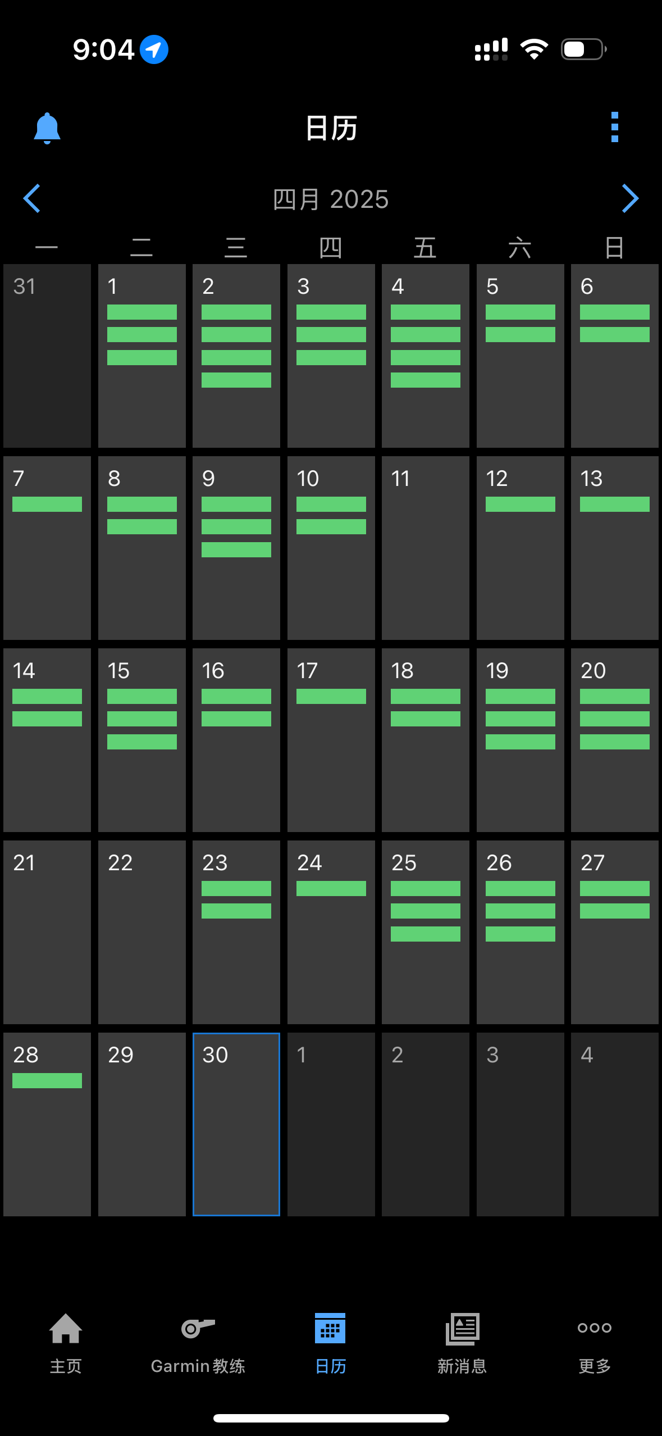Select the highlighted day 30 cell

[236, 1124]
